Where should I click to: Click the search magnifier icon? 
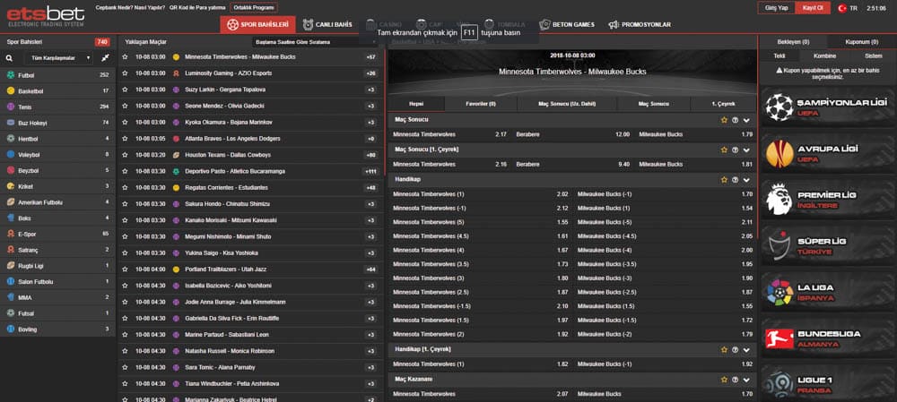(x=9, y=58)
